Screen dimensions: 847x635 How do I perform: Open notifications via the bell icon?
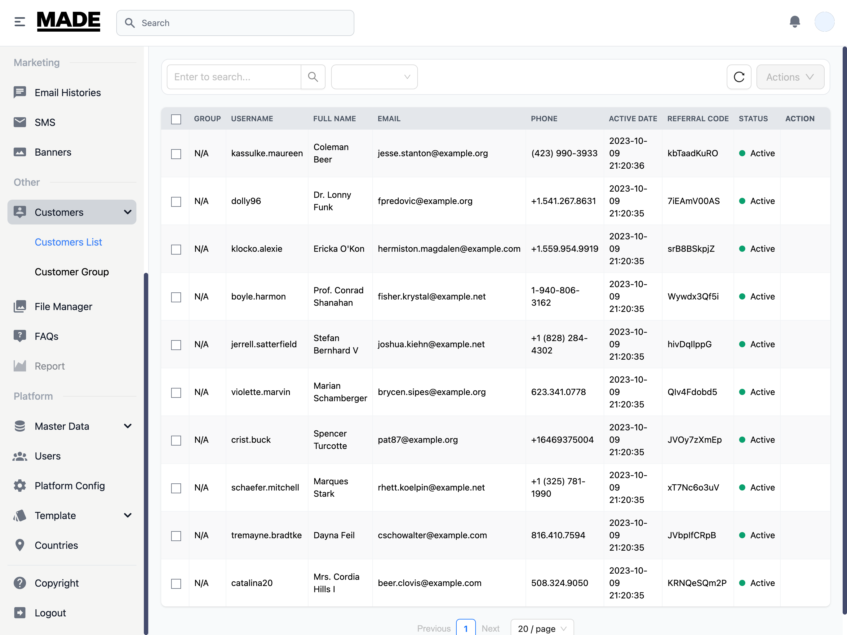coord(795,22)
